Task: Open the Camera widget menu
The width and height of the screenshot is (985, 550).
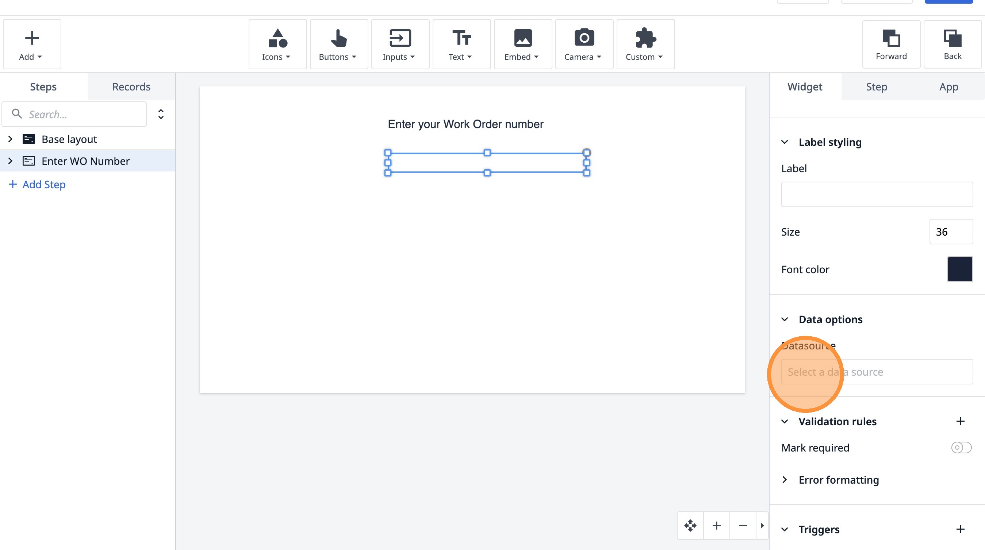Action: [583, 44]
